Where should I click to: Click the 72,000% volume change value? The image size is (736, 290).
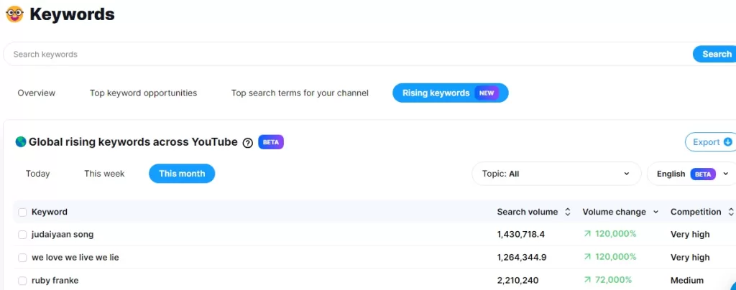(613, 280)
